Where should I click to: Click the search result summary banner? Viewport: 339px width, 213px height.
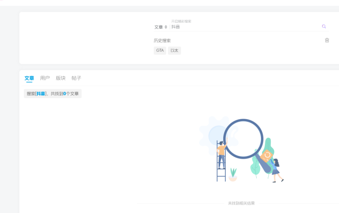point(53,94)
